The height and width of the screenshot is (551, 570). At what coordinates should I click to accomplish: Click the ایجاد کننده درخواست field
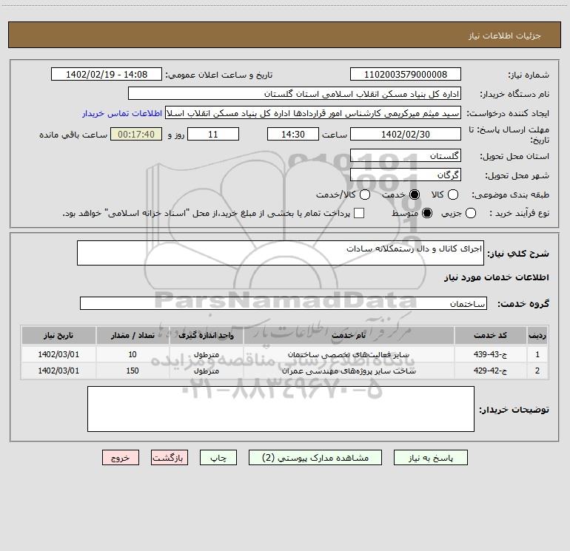pyautogui.click(x=313, y=113)
